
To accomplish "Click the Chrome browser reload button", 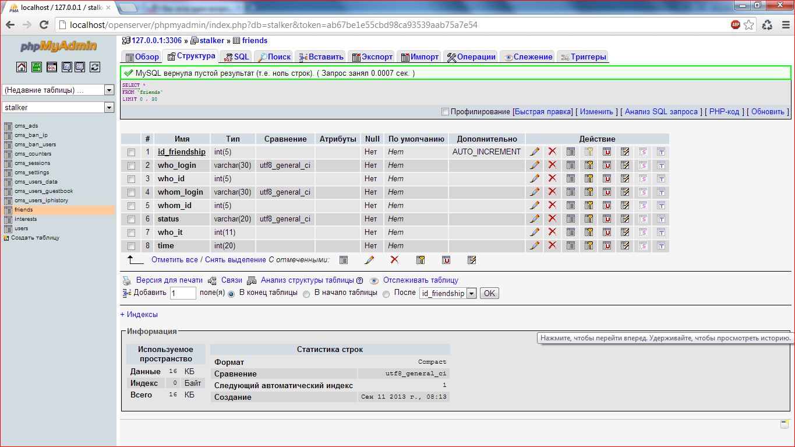I will 44,24.
